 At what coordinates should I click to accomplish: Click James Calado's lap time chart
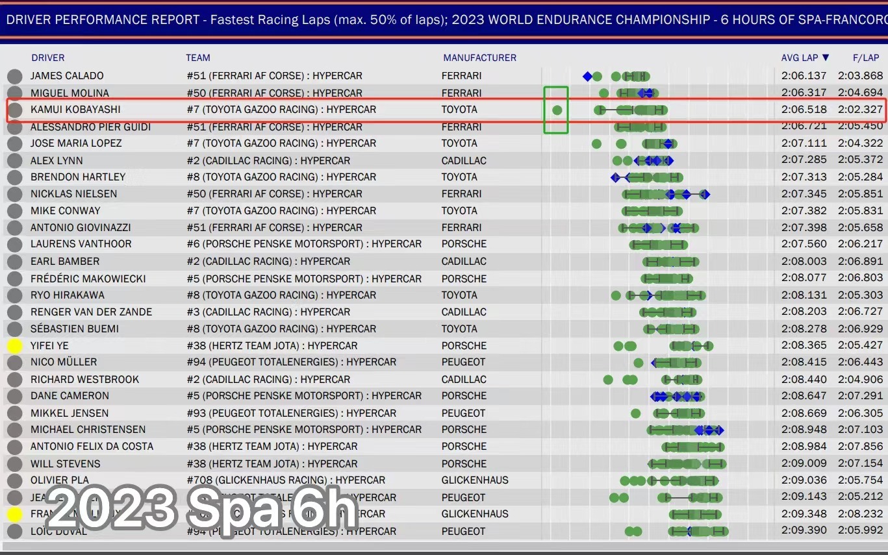coord(616,76)
